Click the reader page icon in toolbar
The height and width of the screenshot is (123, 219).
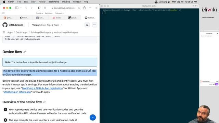tap(45, 8)
